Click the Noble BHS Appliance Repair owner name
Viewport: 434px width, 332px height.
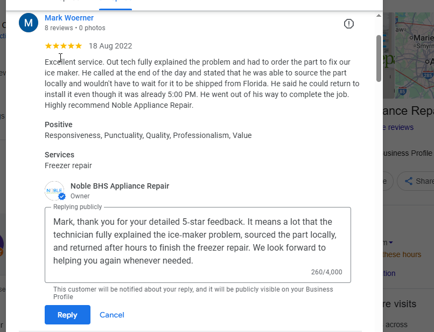pos(120,186)
